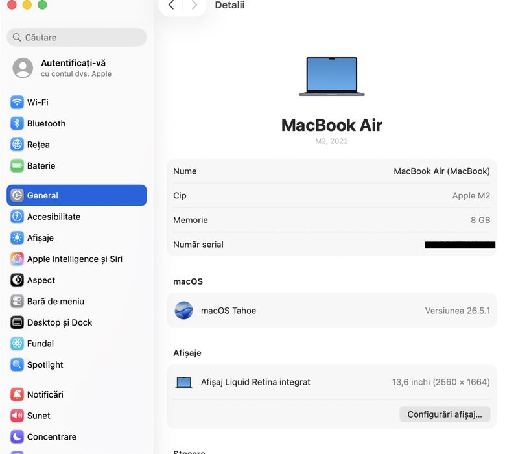The width and height of the screenshot is (505, 454).
Task: Click the Nume row label
Action: pos(185,171)
